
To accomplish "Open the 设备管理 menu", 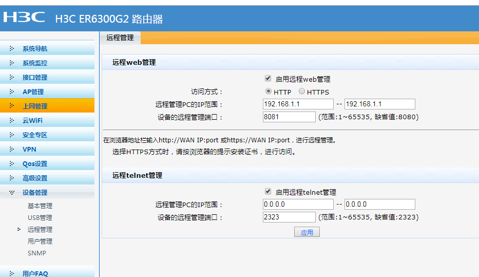I will click(35, 192).
